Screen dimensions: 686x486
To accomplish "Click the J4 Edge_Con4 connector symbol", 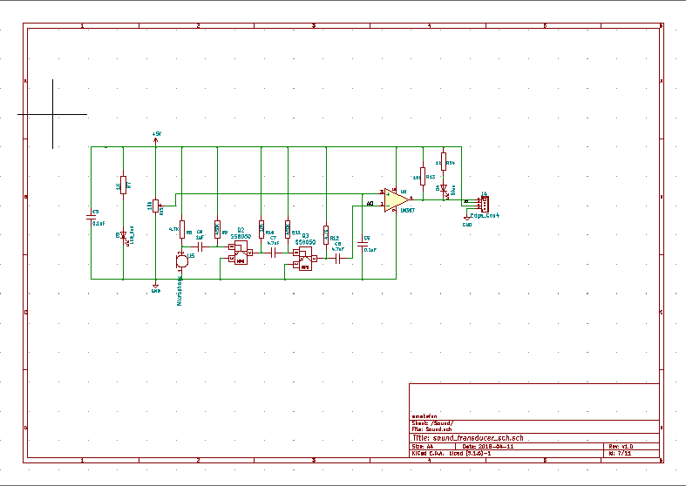I will point(485,203).
